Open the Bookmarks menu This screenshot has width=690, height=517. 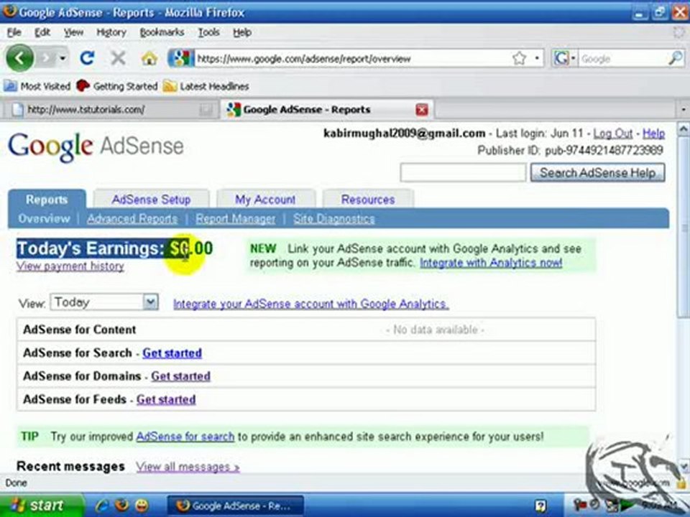click(162, 32)
